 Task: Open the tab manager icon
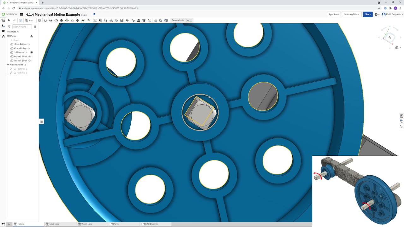pyautogui.click(x=3, y=224)
